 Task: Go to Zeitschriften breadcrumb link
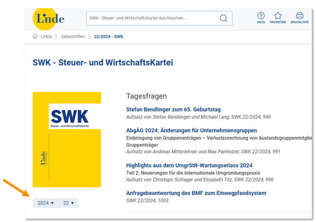click(x=73, y=37)
